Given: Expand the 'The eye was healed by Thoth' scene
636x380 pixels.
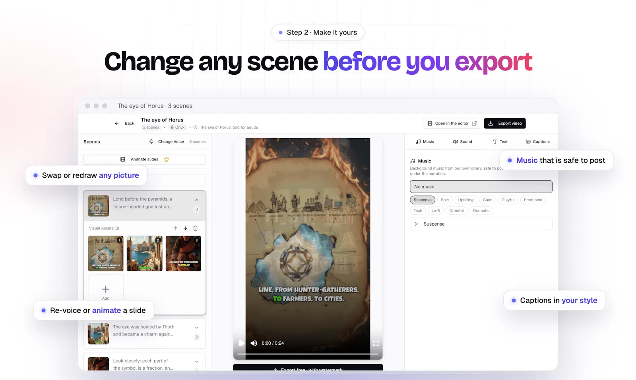Looking at the screenshot, I should point(197,328).
